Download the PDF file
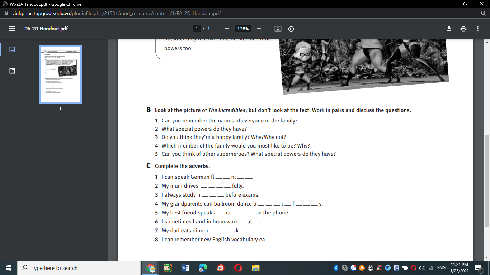This screenshot has height=275, width=490. pyautogui.click(x=449, y=29)
